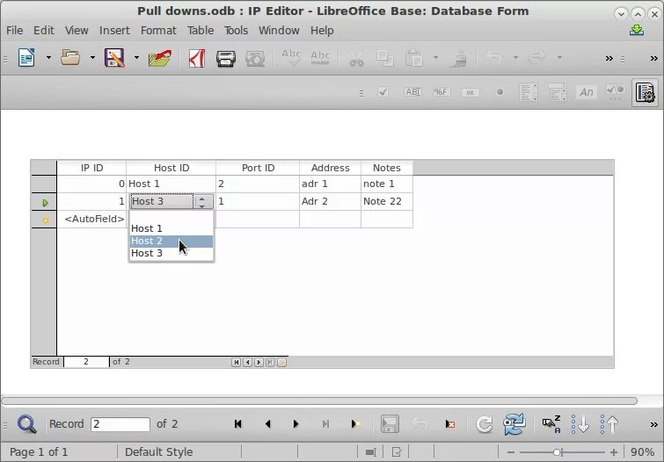The image size is (664, 462).
Task: Open the Format menu
Action: (158, 31)
